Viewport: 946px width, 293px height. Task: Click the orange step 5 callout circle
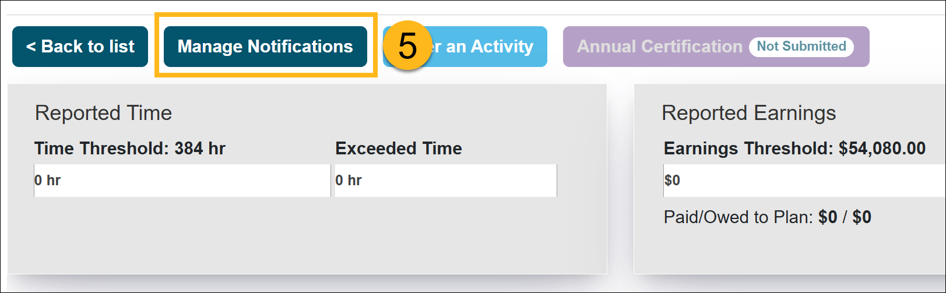click(x=407, y=46)
